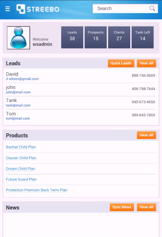Select the john lead entry
This screenshot has width=162, height=237.
point(80,90)
